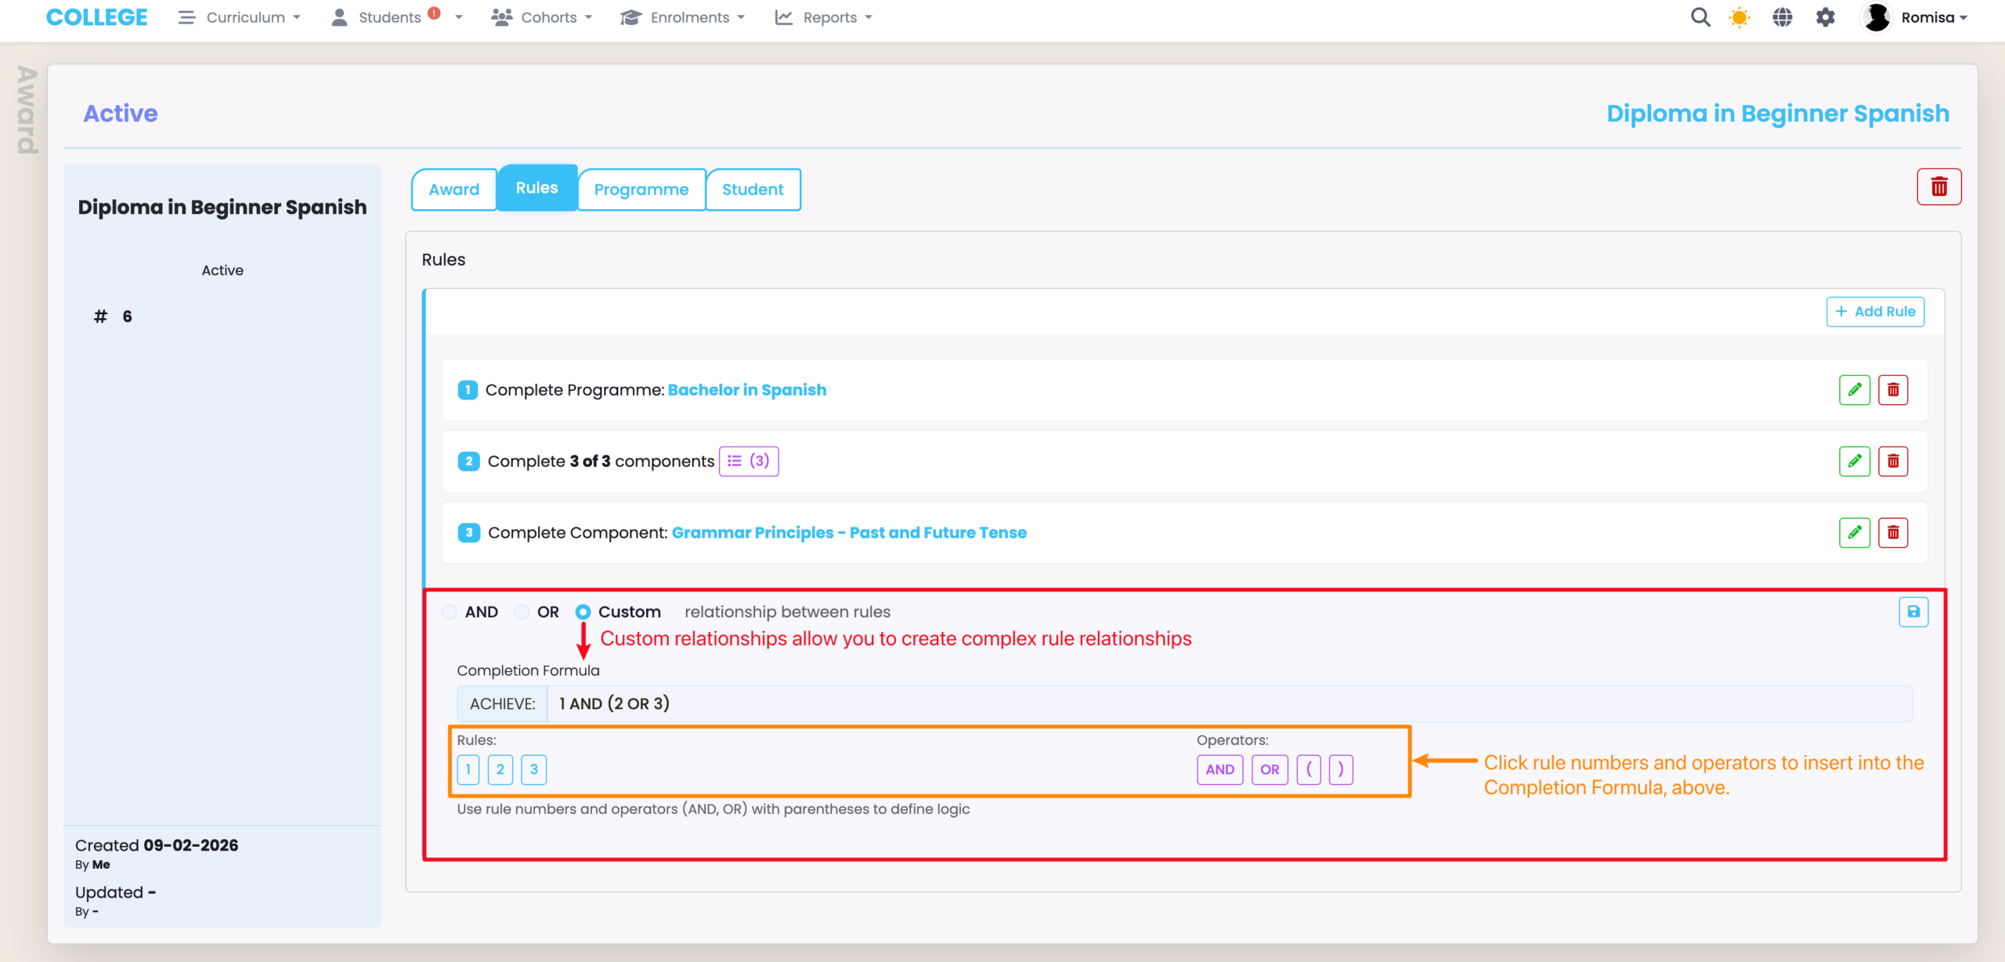Open the settings gear icon
Screen dimensions: 2005x962
coord(1826,17)
